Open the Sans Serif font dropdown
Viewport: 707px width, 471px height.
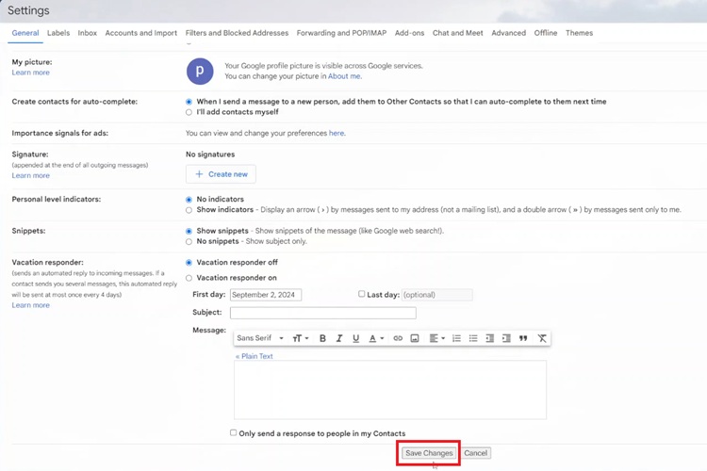click(x=260, y=338)
